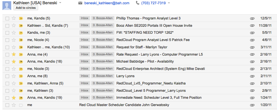
Task: Mark the John Gerwatosky email as important
Action: pyautogui.click(x=21, y=105)
